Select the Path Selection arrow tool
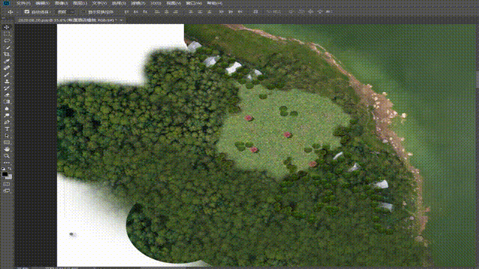This screenshot has width=479, height=269. point(7,136)
